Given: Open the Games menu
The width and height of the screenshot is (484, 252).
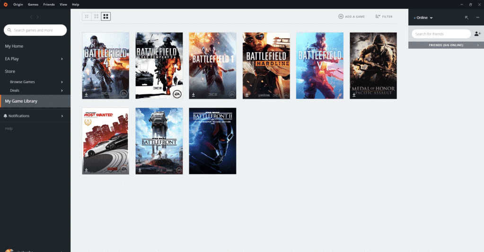Looking at the screenshot, I should pyautogui.click(x=33, y=5).
